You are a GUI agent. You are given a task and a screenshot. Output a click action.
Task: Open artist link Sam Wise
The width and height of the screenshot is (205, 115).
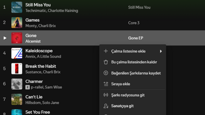(x=53, y=87)
